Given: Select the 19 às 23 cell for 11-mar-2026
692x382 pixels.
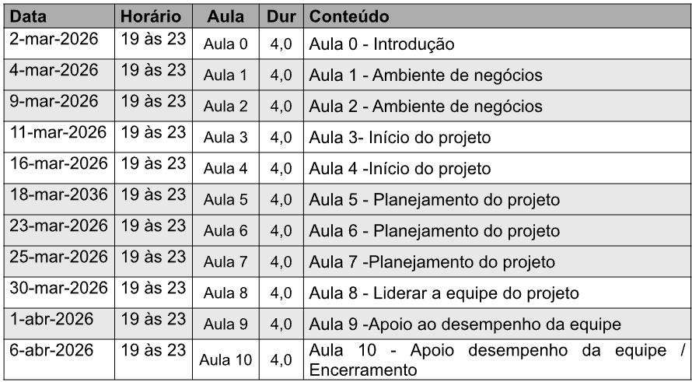Looking at the screenshot, I should (x=153, y=132).
